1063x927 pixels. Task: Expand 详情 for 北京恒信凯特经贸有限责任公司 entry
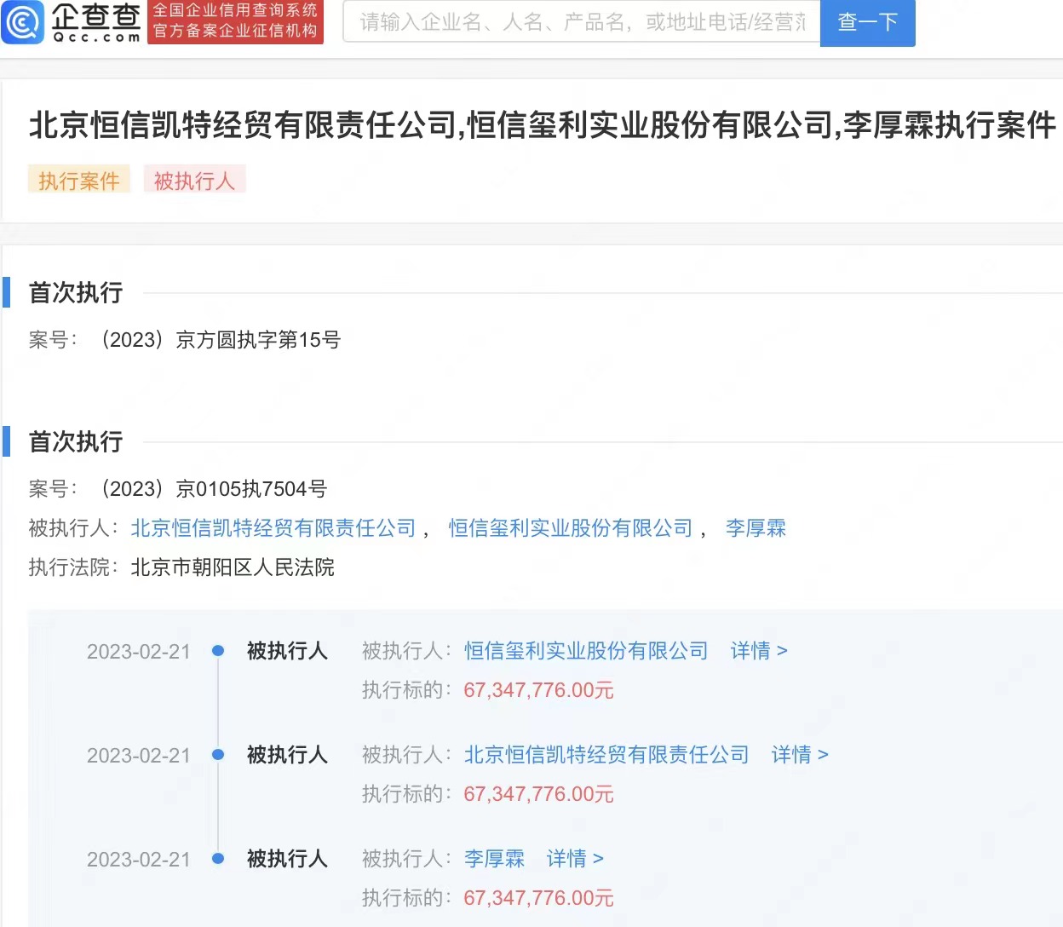799,755
